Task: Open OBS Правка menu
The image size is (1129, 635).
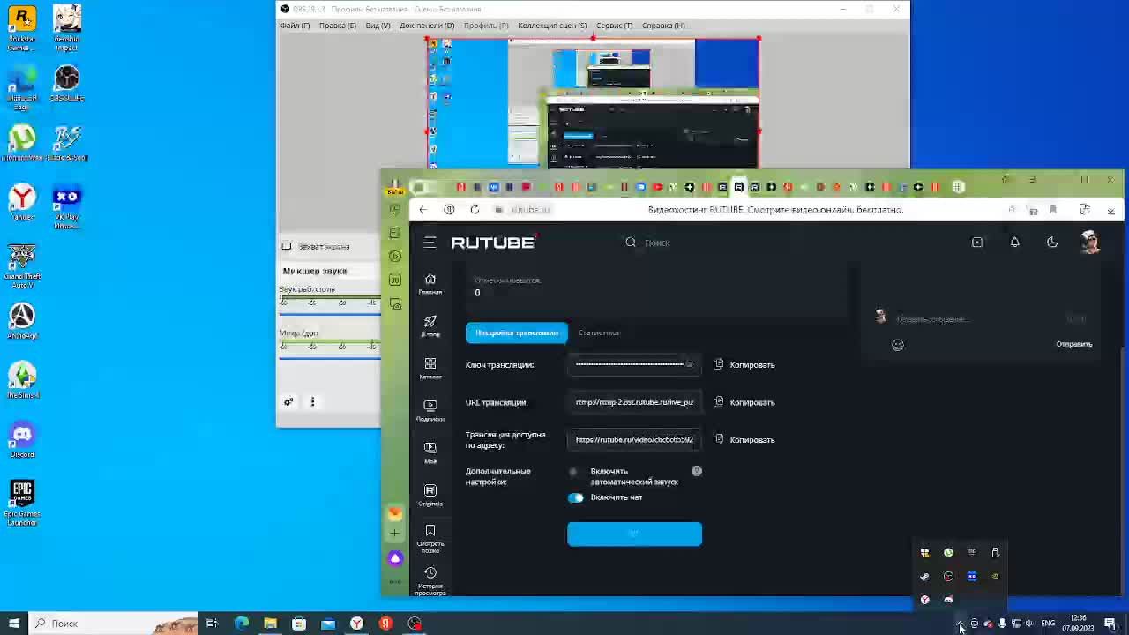Action: pos(338,26)
